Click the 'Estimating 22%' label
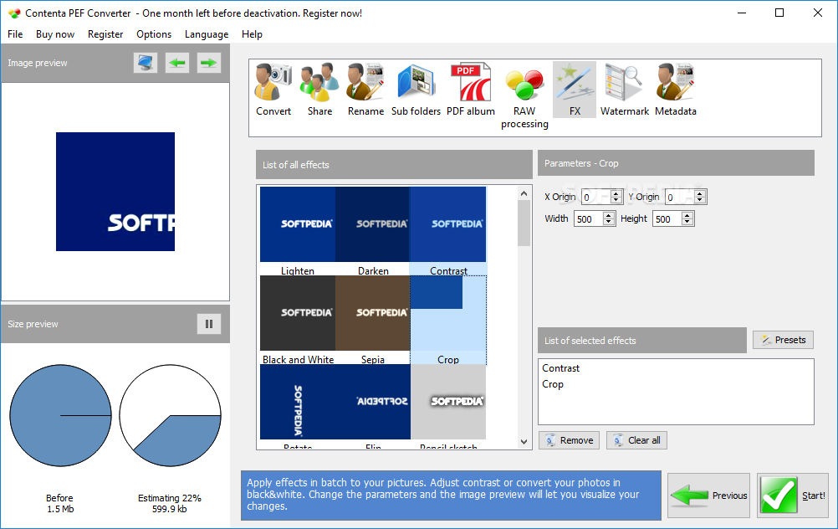This screenshot has width=838, height=529. tap(170, 498)
